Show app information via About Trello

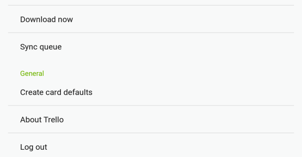[151, 119]
